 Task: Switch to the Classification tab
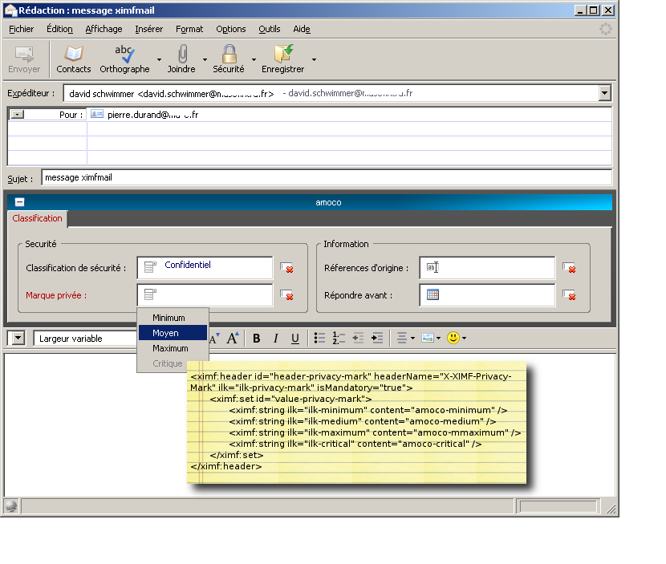coord(37,218)
